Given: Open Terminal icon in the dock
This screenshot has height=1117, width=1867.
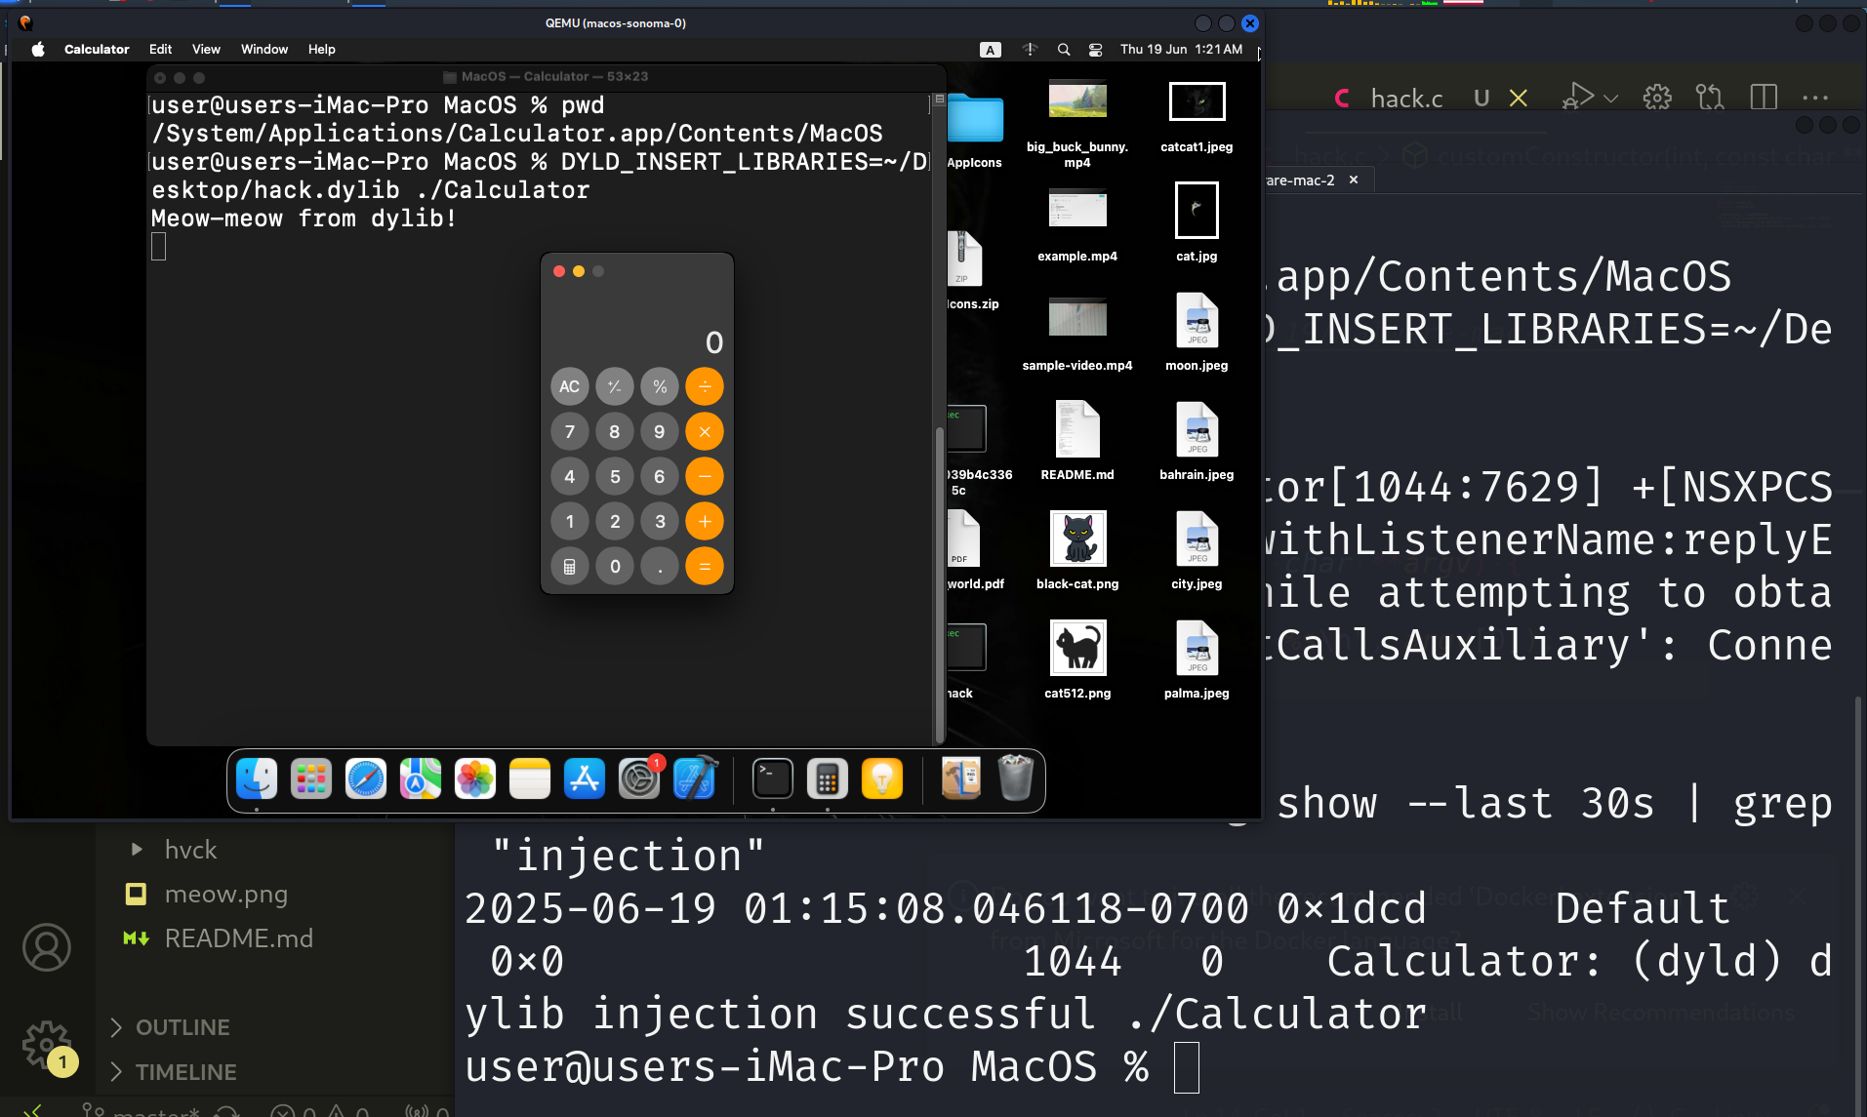Looking at the screenshot, I should point(773,779).
